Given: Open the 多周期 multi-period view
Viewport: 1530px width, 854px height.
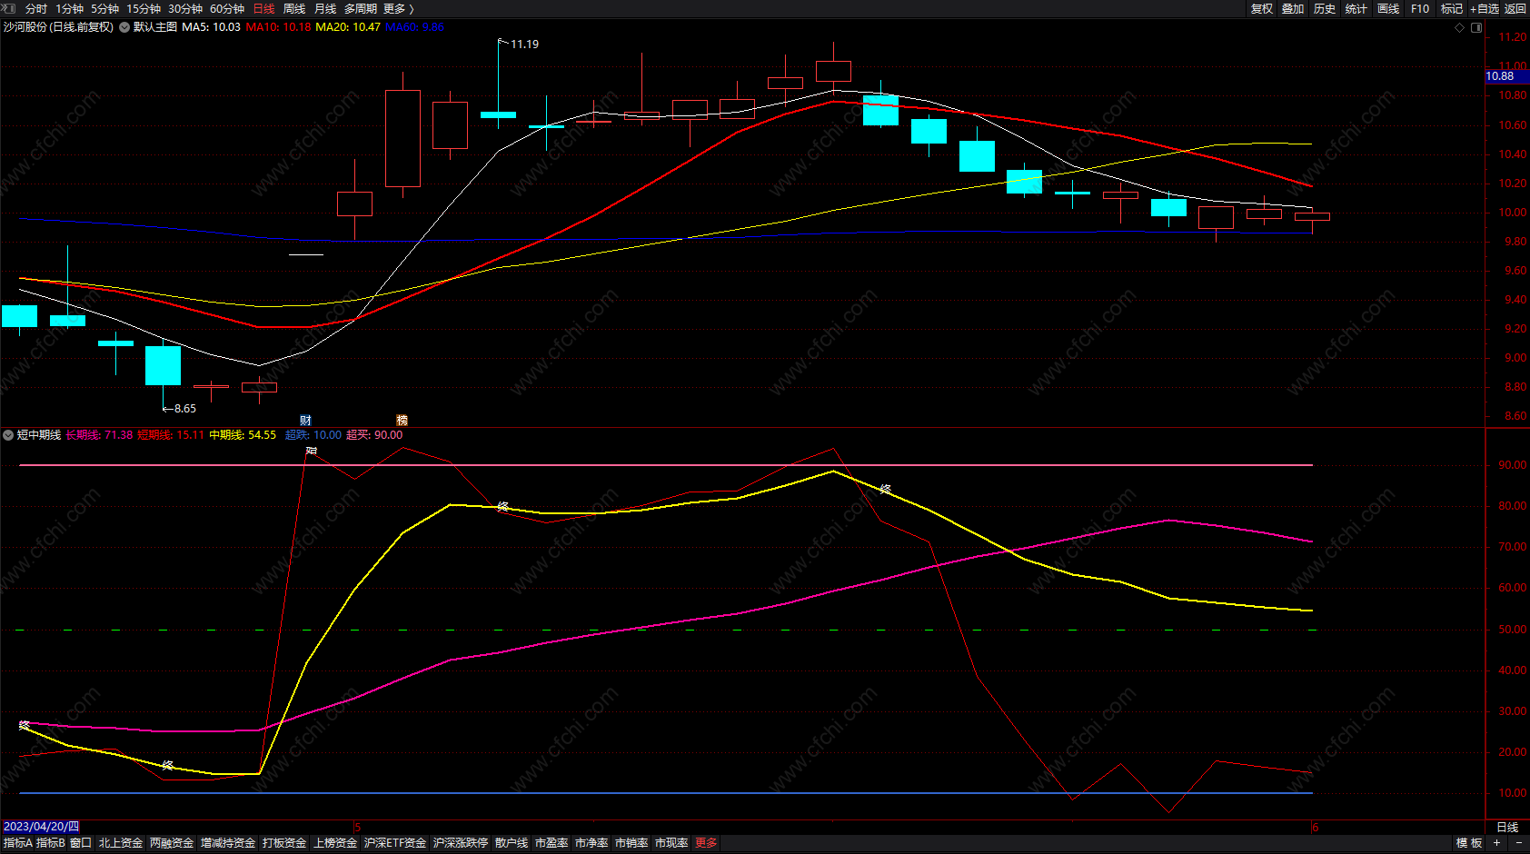Looking at the screenshot, I should click(361, 8).
